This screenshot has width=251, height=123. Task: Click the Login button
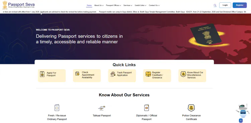coord(225,5)
